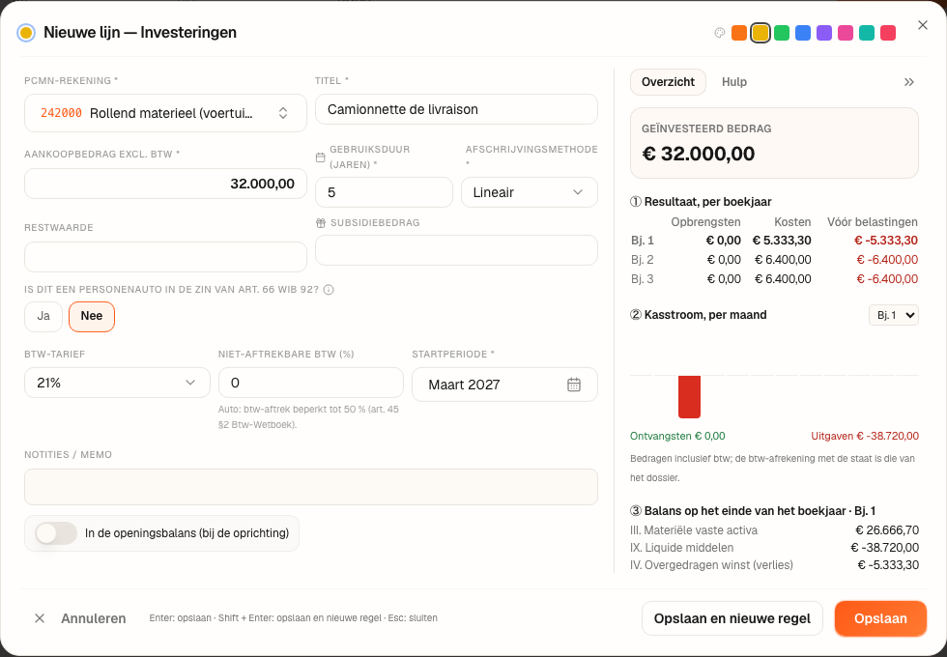
Task: Click Opslaan en nieuwe regel button
Action: [x=732, y=618]
